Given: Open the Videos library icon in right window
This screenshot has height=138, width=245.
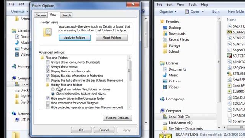Looking at the screenshot, I should tap(165, 87).
